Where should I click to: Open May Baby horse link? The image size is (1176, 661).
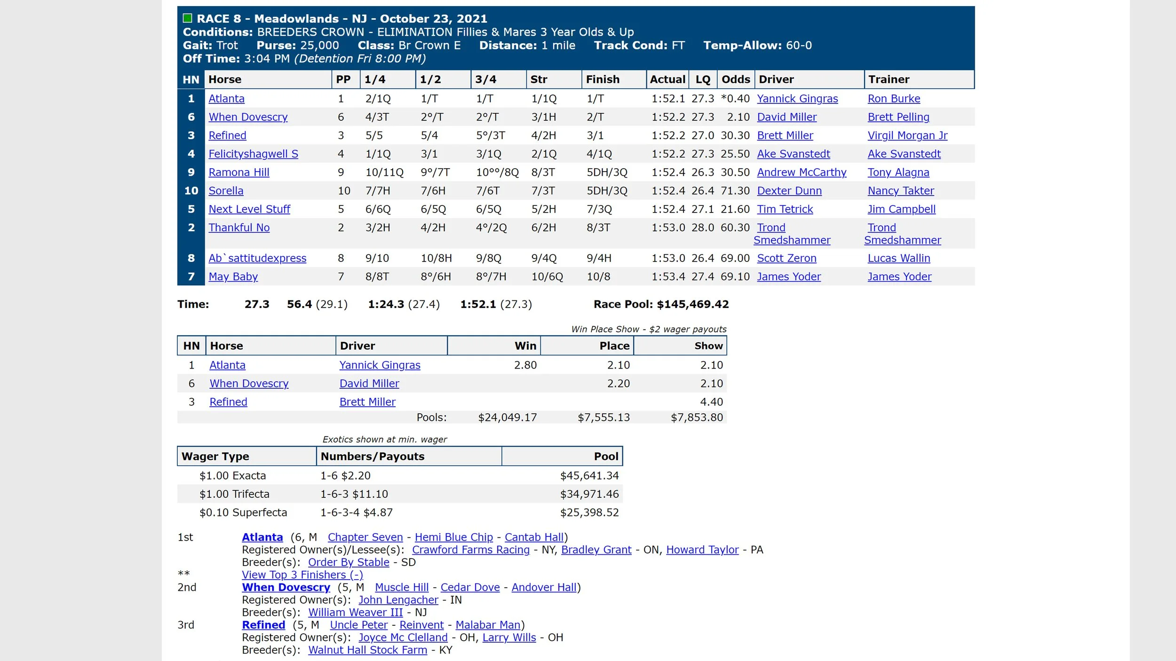[x=233, y=277]
